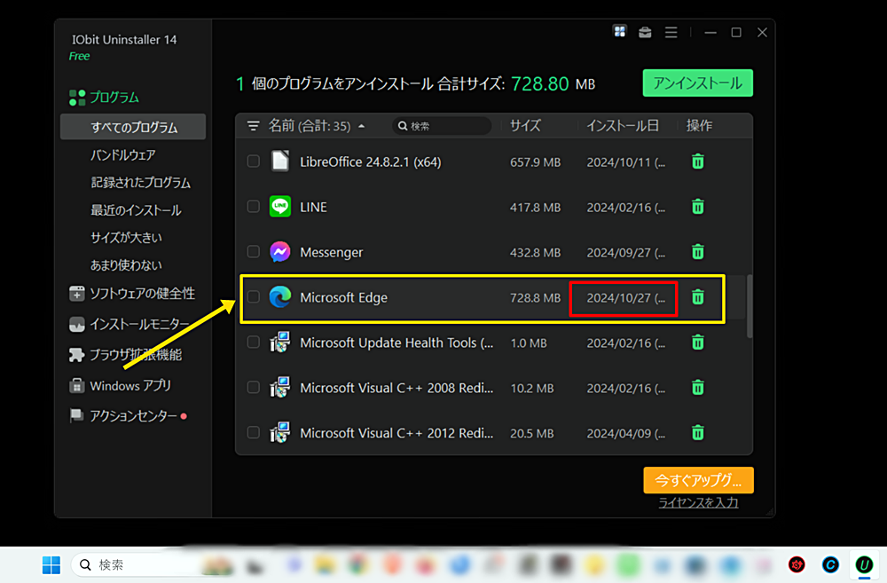Click the LibreOffice document icon

[280, 162]
